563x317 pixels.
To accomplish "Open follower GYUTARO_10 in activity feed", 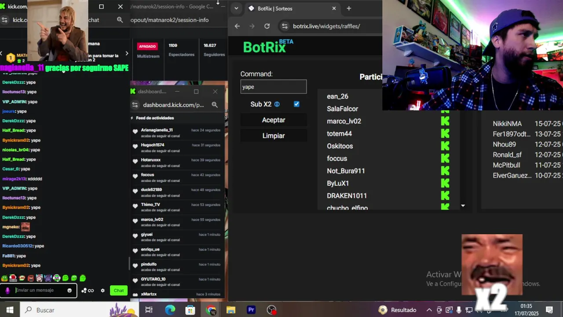I will click(x=153, y=279).
